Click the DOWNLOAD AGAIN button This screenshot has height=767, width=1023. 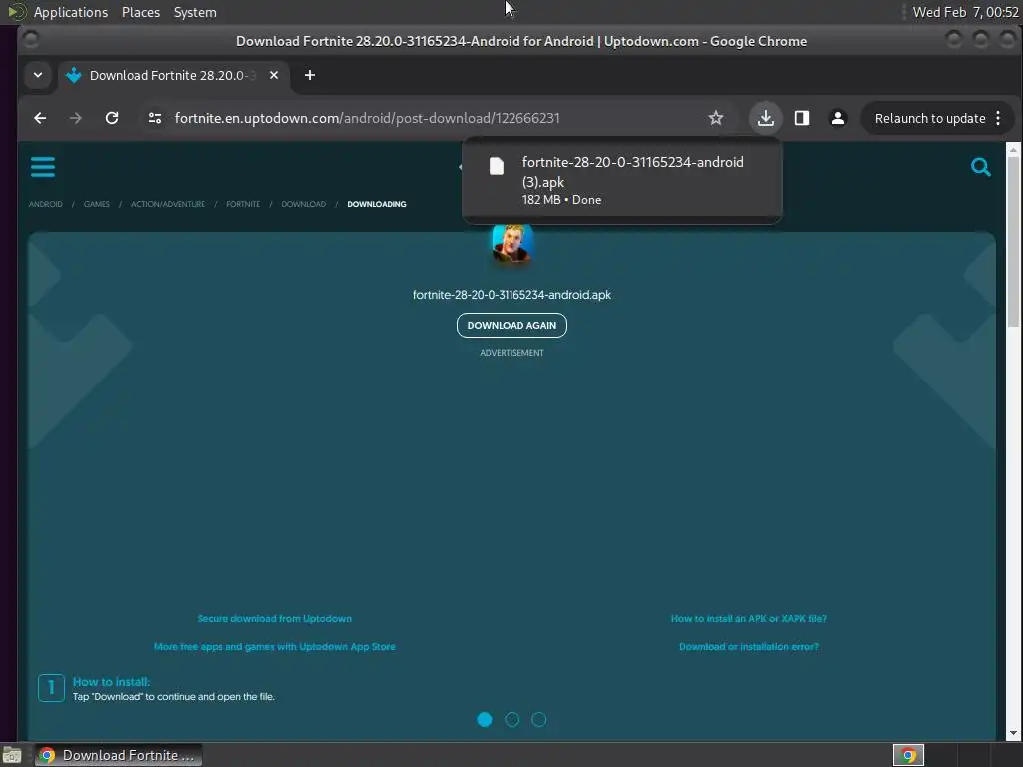[511, 325]
